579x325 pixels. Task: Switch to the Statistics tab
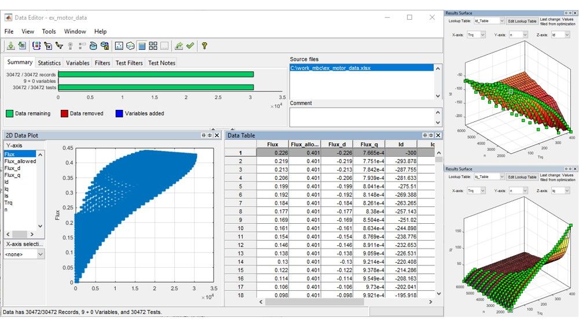(49, 63)
